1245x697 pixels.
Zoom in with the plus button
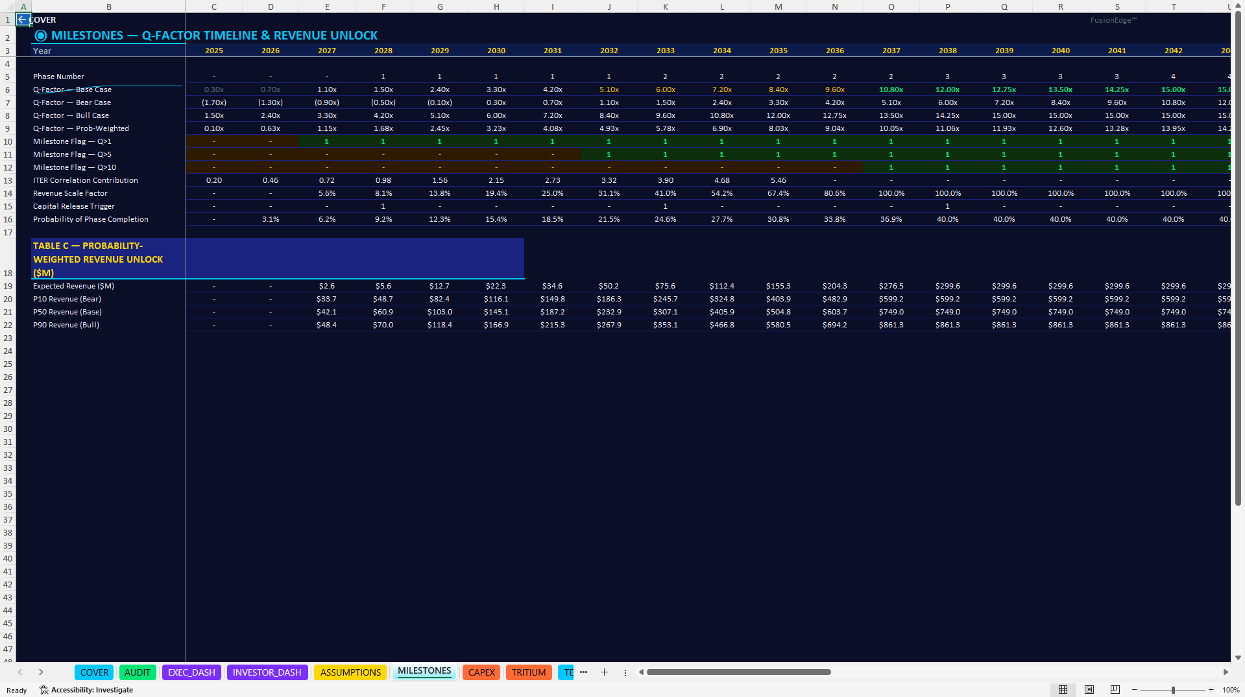1211,690
